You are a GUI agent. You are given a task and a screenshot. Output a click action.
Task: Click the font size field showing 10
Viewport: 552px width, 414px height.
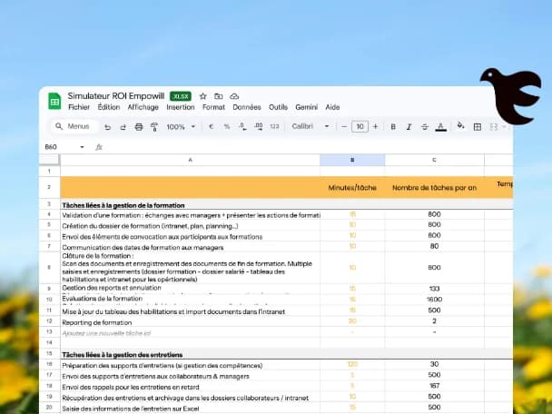click(x=360, y=126)
